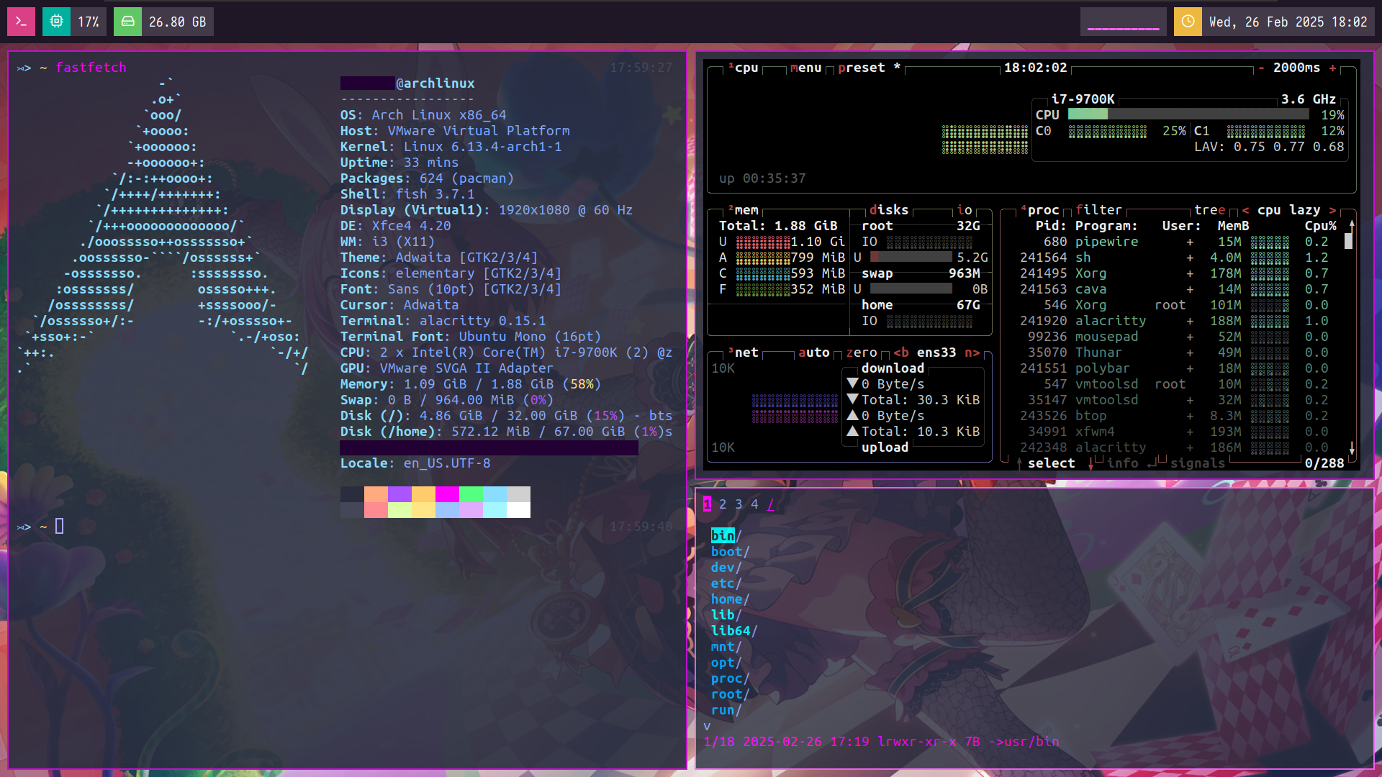Select the home/ directory in the file manager

(x=731, y=599)
